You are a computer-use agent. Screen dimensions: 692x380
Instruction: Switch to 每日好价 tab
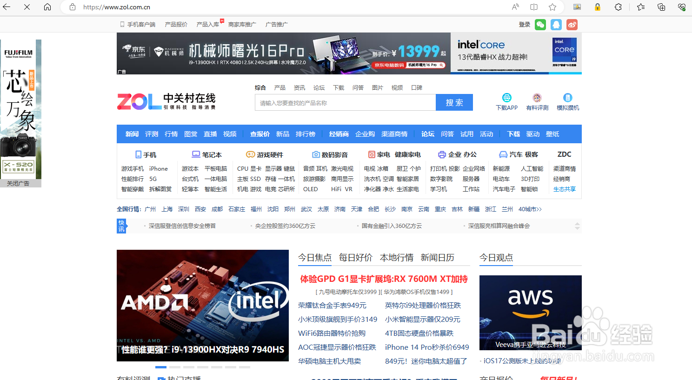pyautogui.click(x=356, y=258)
